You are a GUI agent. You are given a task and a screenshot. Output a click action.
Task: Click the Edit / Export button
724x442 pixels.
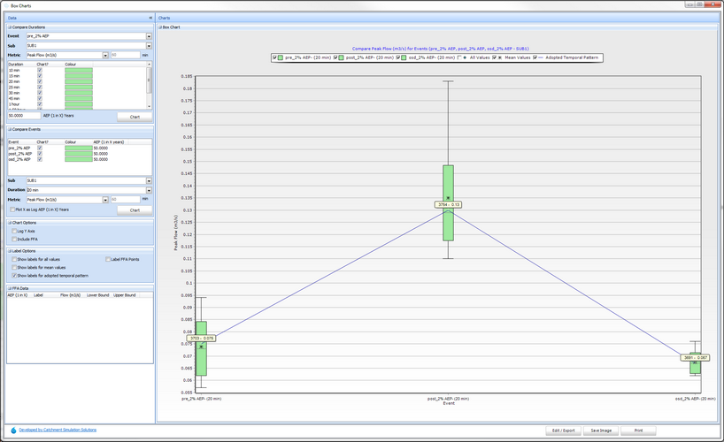(565, 431)
